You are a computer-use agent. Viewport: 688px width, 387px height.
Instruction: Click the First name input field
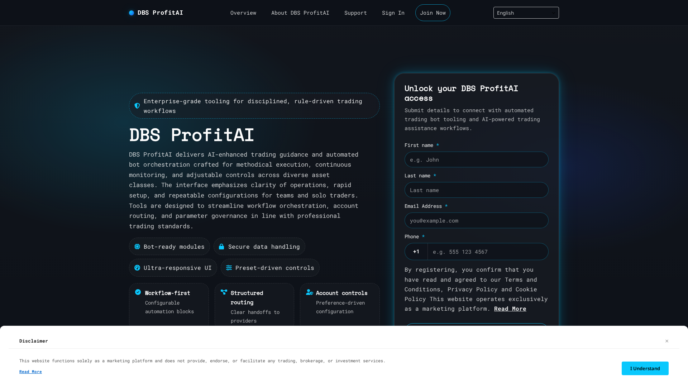coord(476,159)
